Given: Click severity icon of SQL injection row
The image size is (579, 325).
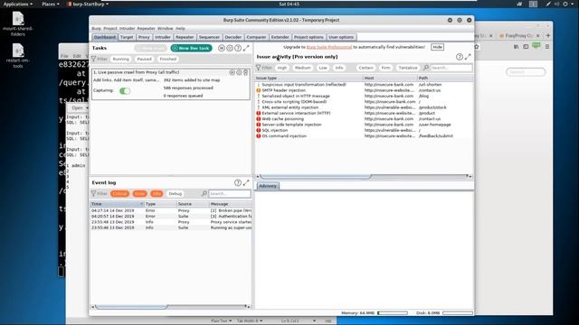Looking at the screenshot, I should click(259, 130).
